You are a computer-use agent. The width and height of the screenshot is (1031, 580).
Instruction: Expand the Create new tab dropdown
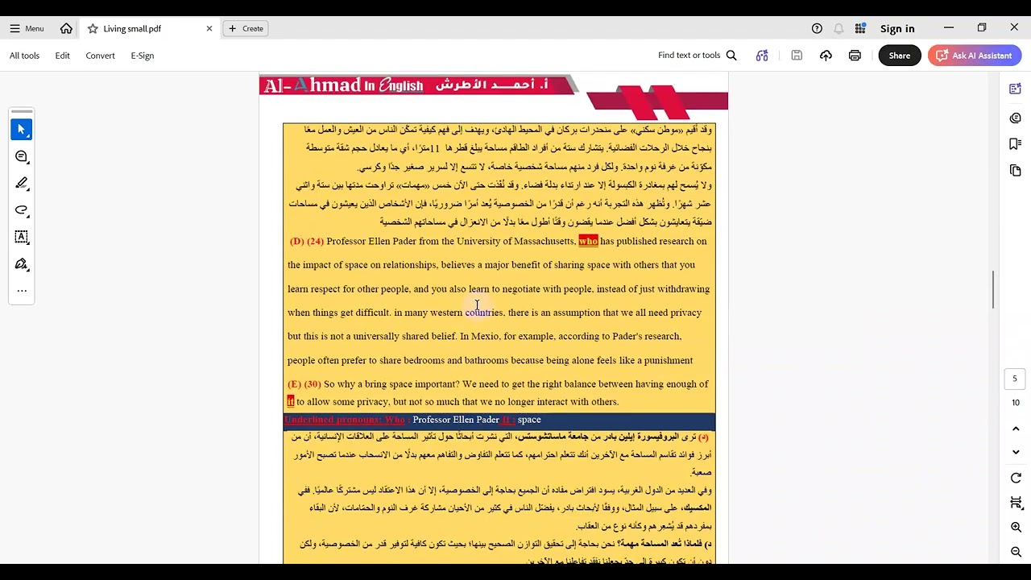coord(246,28)
